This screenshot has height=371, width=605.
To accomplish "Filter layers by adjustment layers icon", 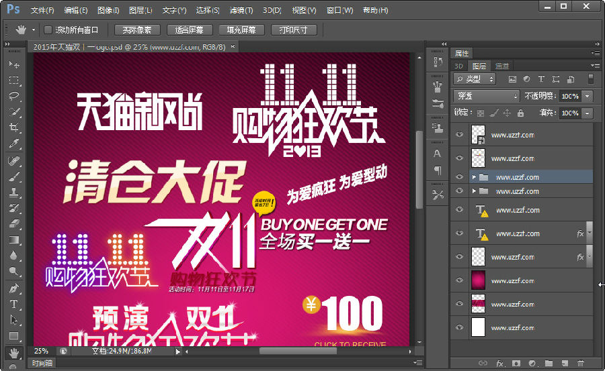I will coord(526,79).
